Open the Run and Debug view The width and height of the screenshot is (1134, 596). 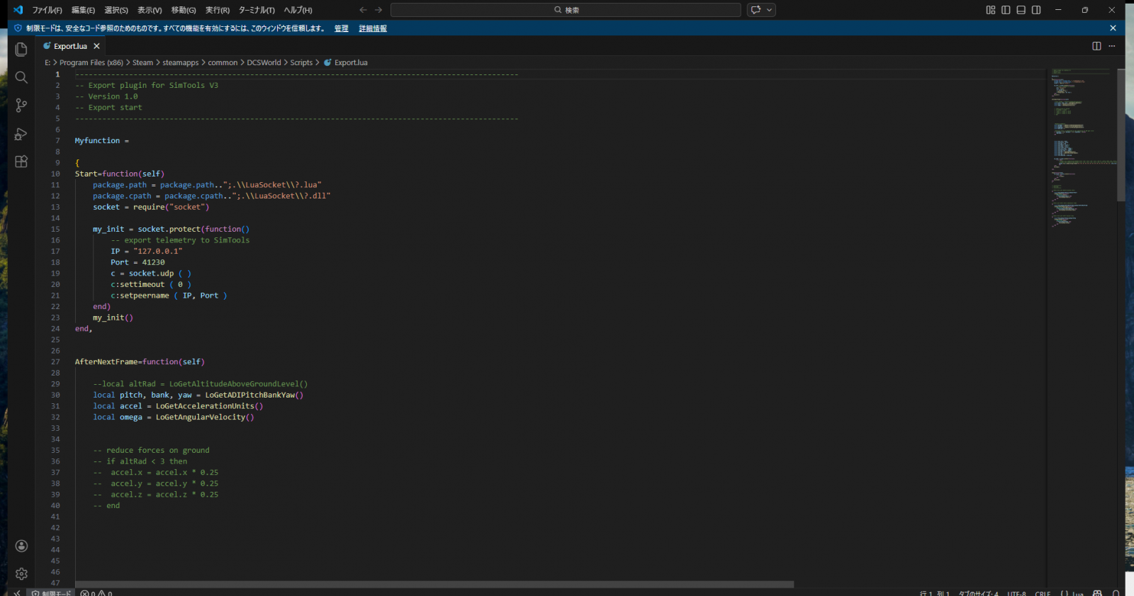[x=21, y=134]
